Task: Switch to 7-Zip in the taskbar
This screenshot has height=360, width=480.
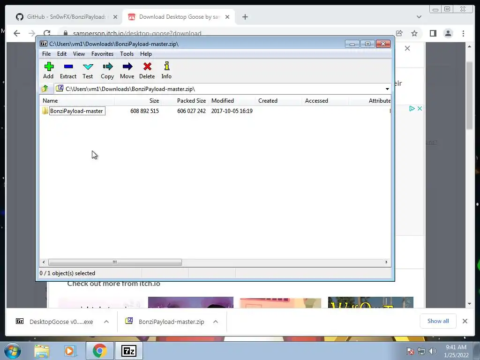Action: [128, 351]
